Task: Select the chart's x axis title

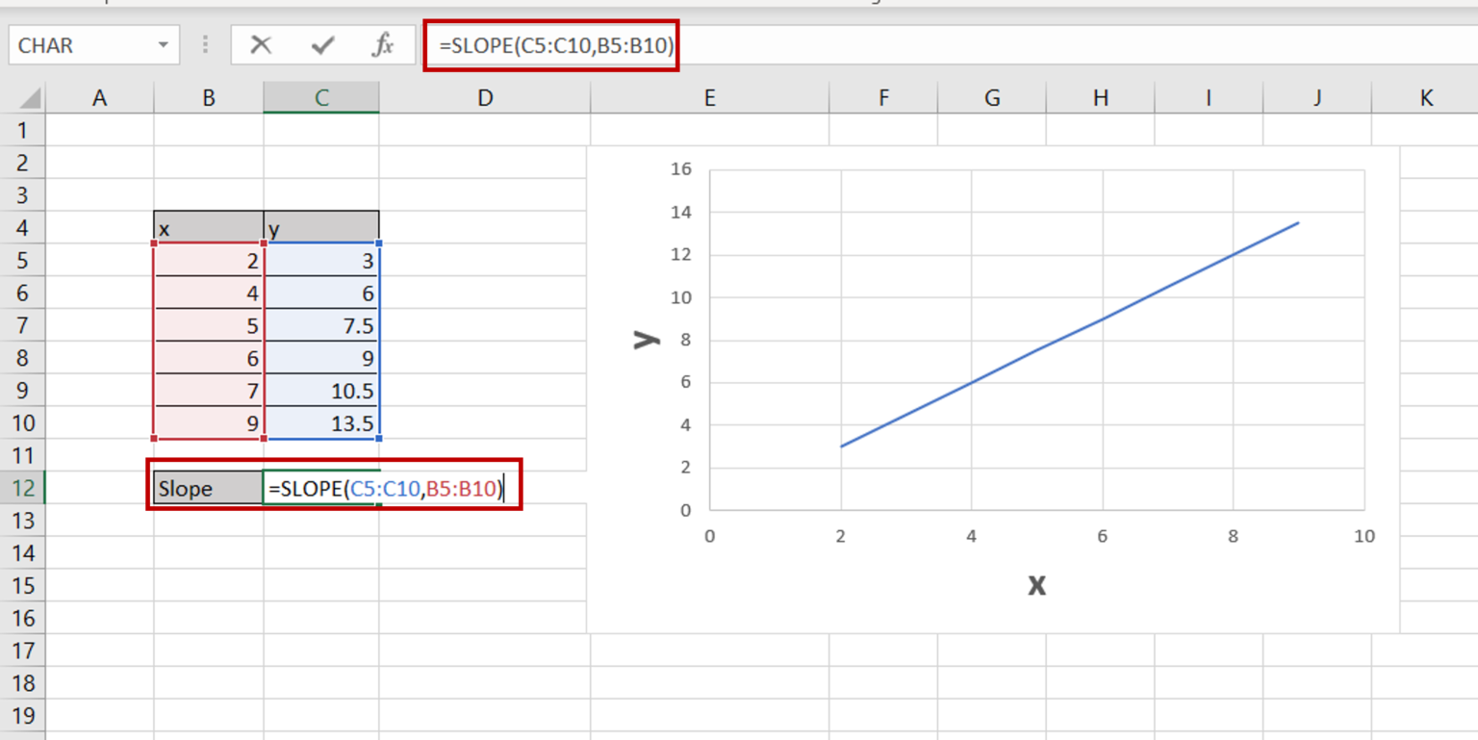Action: tap(1036, 585)
